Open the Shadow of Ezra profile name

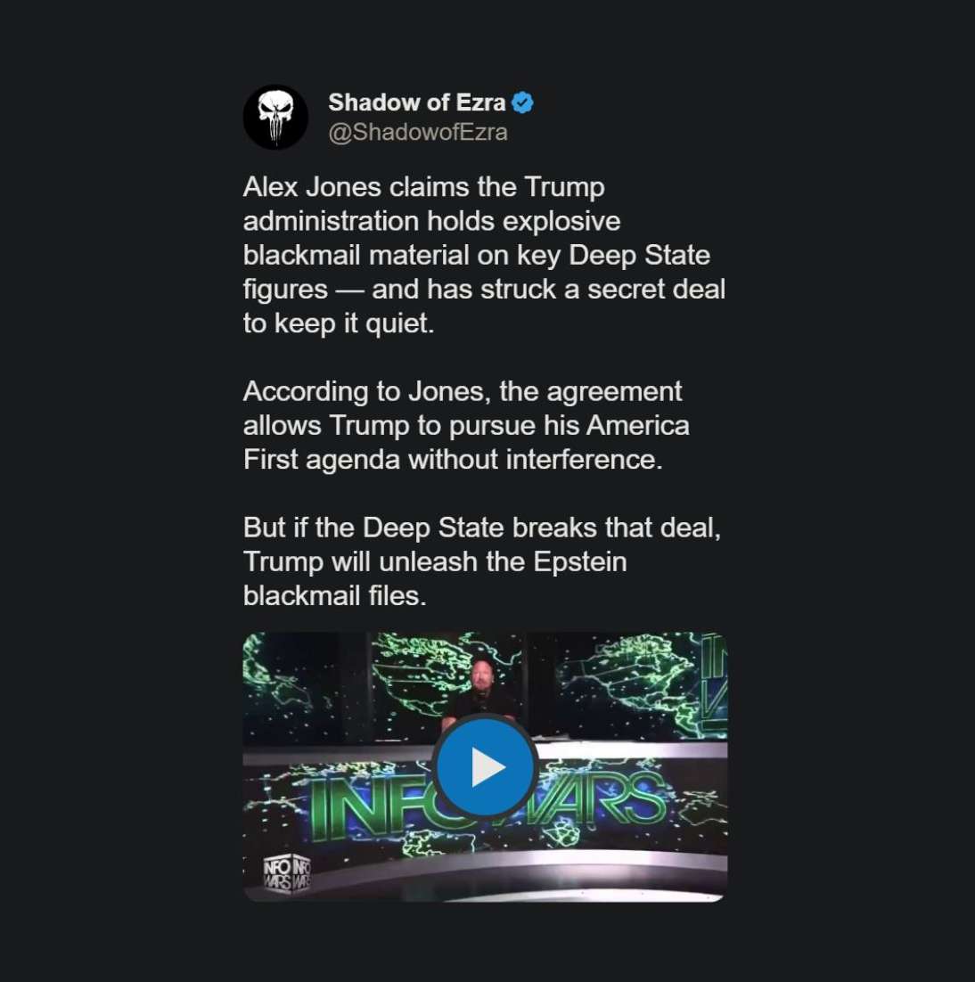416,102
